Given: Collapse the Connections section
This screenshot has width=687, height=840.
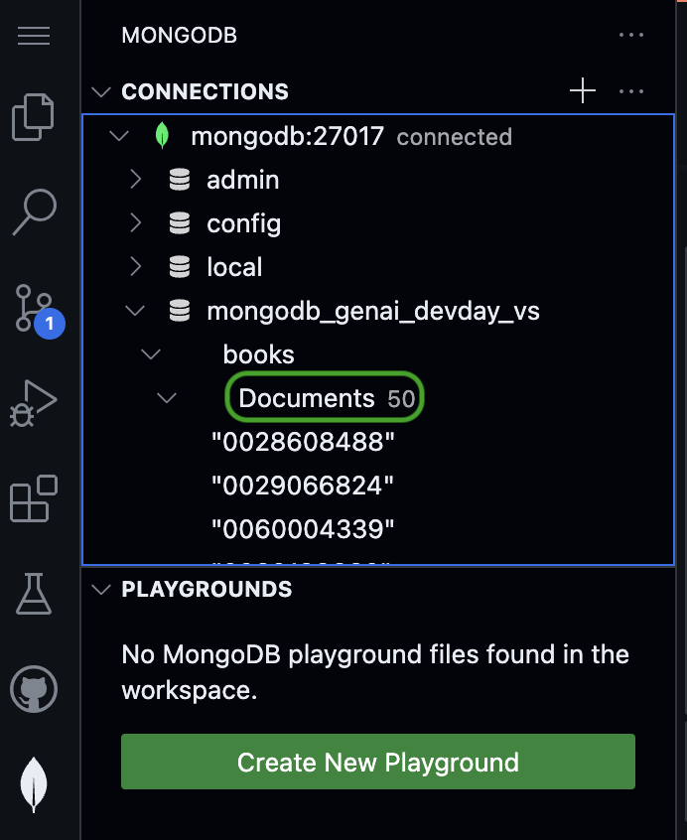Looking at the screenshot, I should 101,92.
